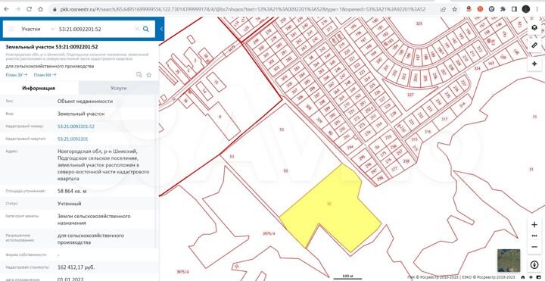
Task: Select the Информация tab
Action: tap(39, 88)
